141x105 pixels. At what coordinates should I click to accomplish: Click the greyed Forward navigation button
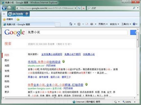[9, 8]
